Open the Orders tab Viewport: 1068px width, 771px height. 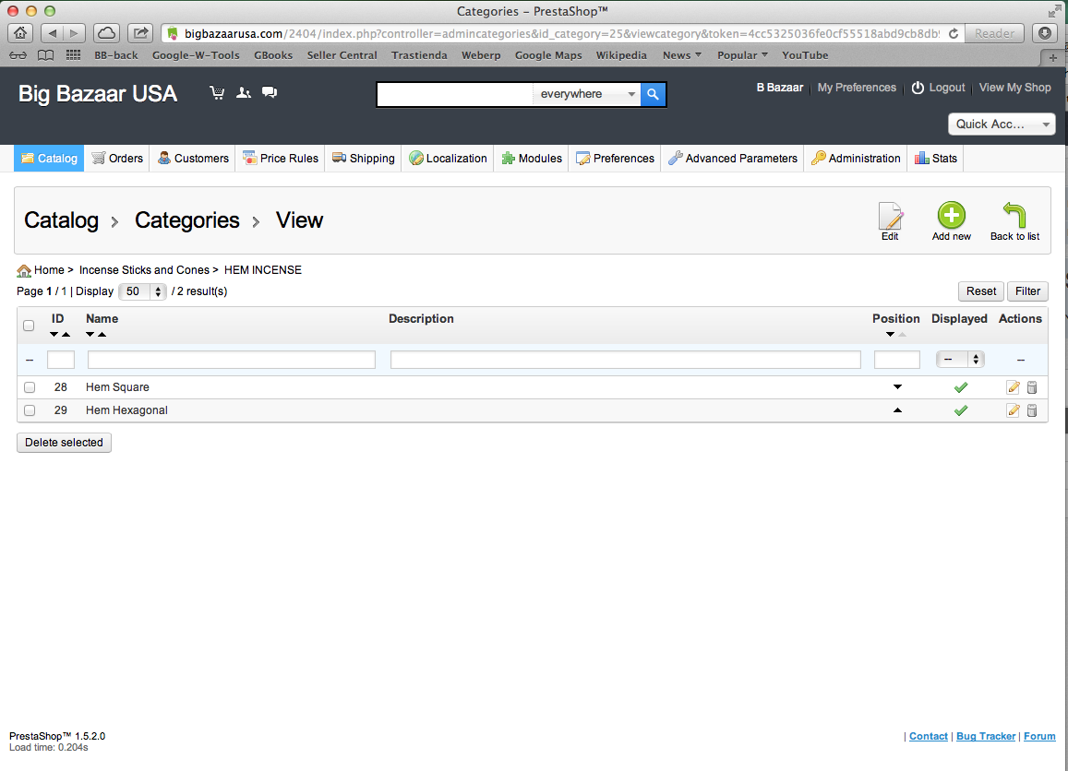pos(117,158)
